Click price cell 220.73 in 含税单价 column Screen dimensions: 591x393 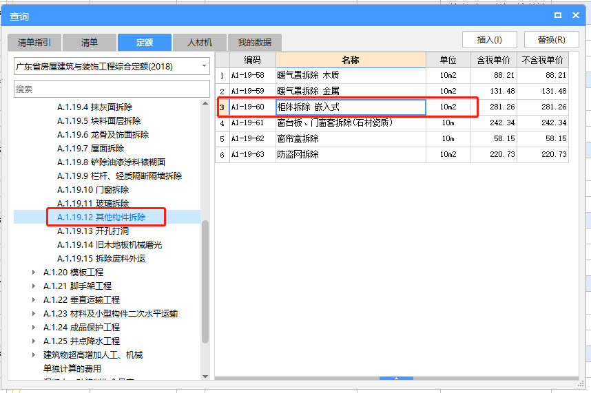[494, 154]
